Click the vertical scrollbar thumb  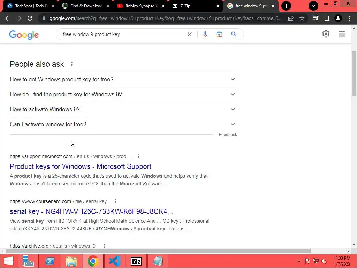[x=354, y=73]
